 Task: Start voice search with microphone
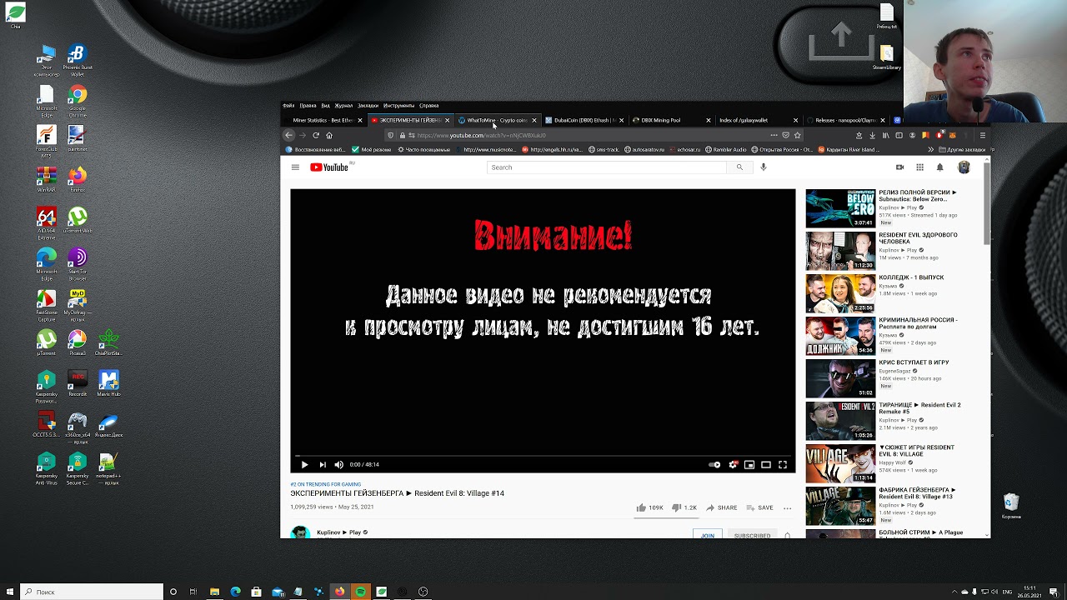763,167
